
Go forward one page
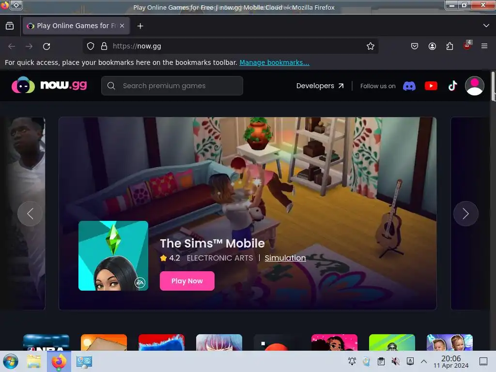[x=29, y=46]
